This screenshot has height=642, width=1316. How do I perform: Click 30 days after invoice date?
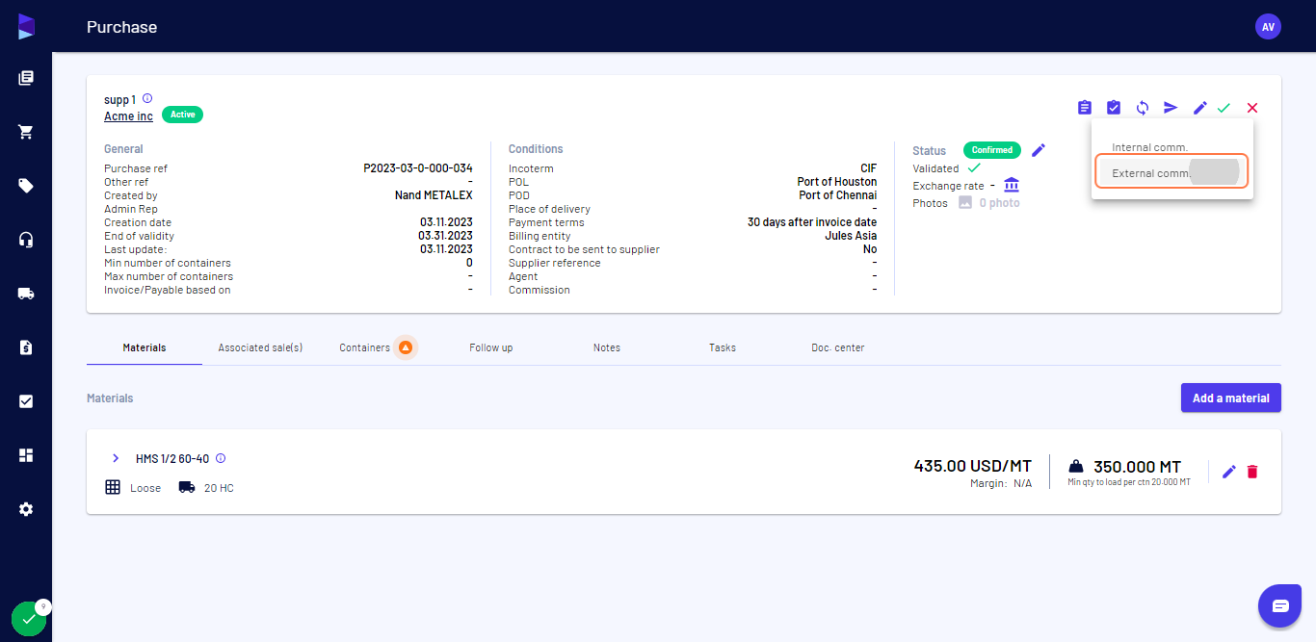[x=812, y=222]
